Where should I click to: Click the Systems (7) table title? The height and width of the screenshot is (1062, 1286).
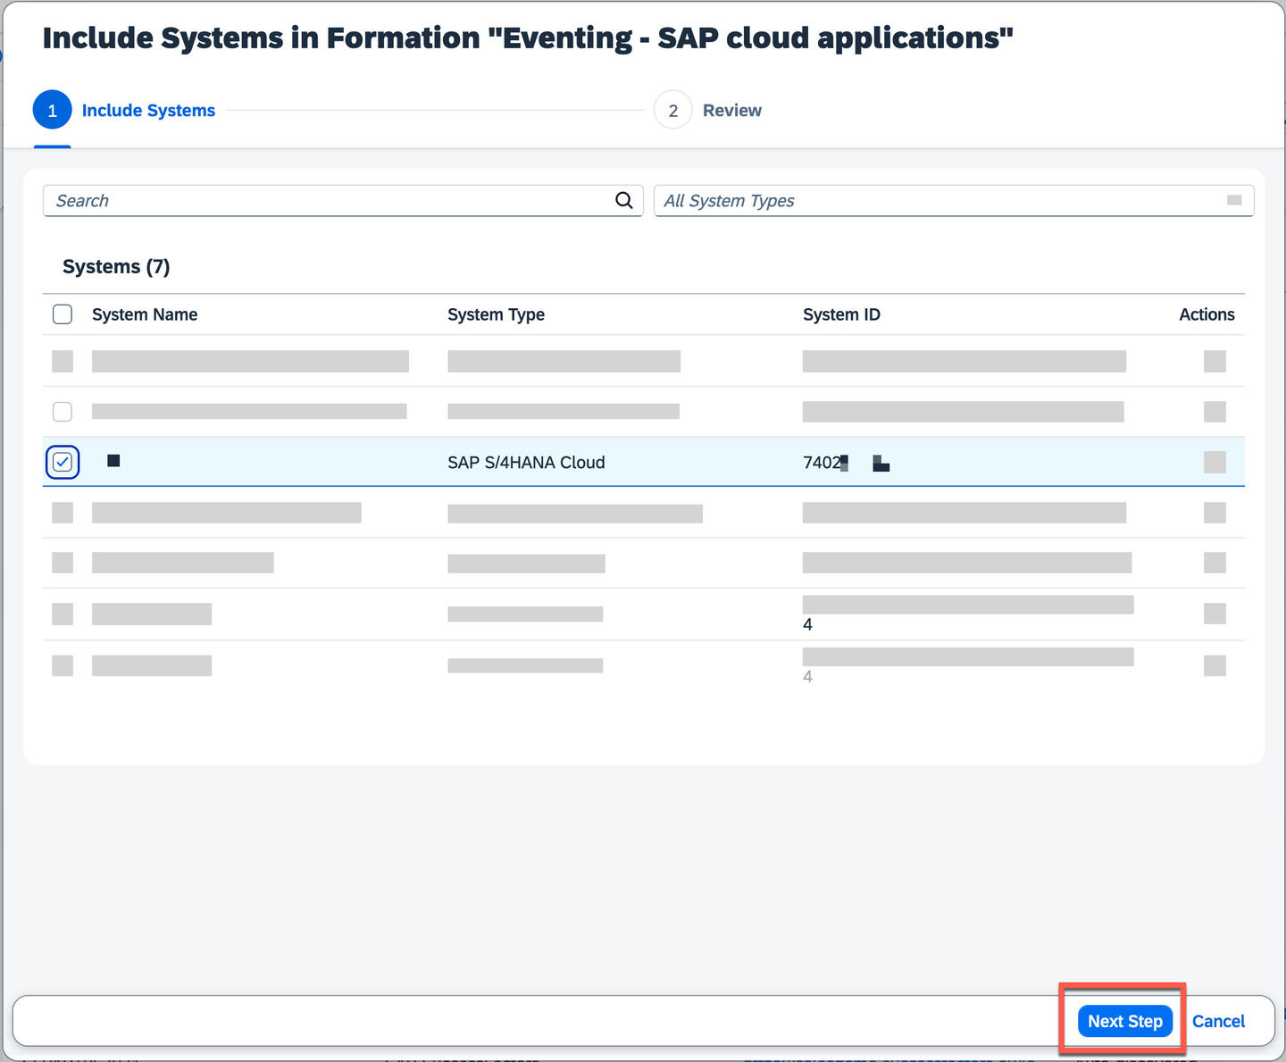(116, 267)
